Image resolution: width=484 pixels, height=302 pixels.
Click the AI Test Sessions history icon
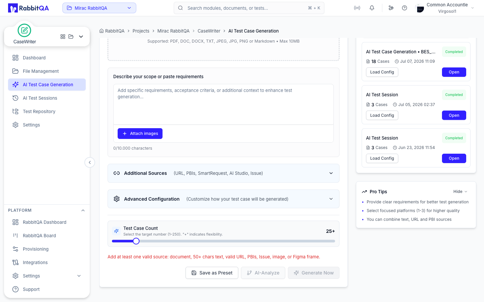tap(15, 98)
